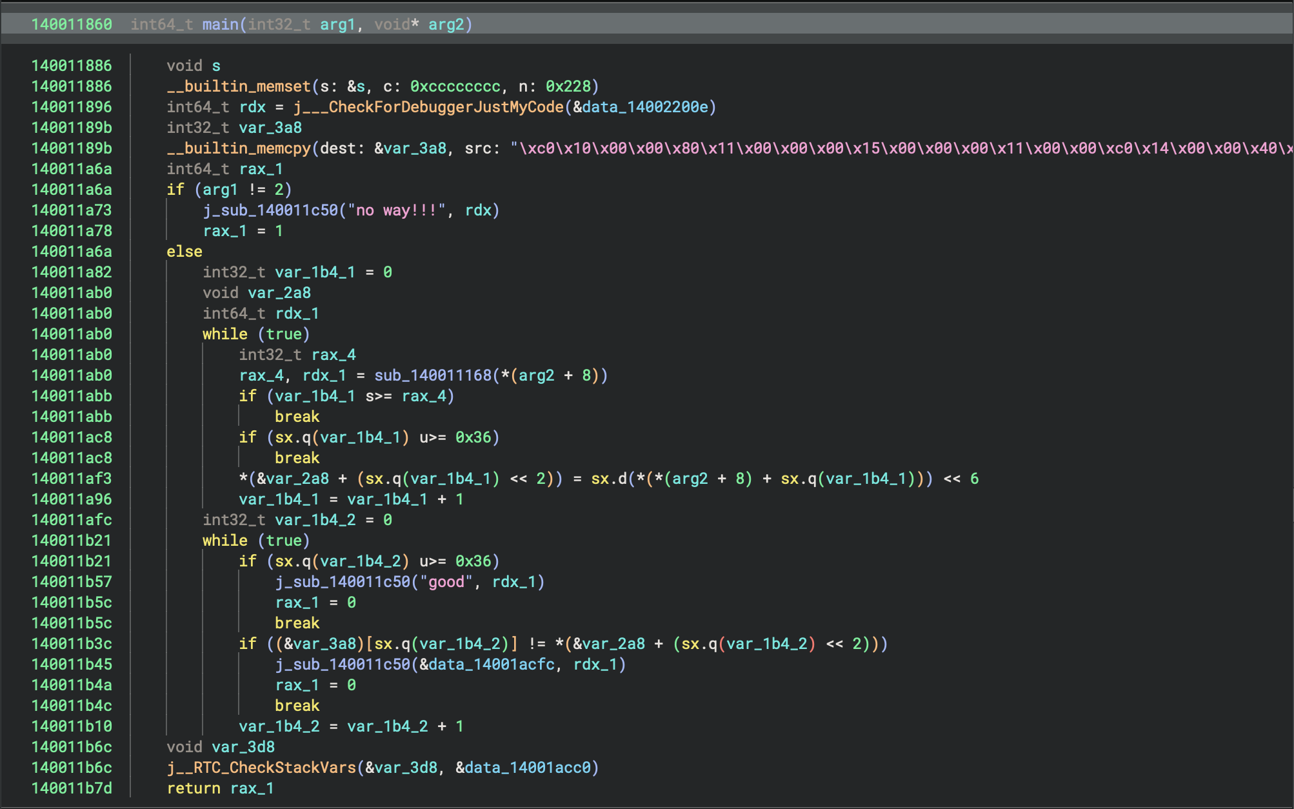
Task: Select the 0x228 size constant
Action: [568, 86]
